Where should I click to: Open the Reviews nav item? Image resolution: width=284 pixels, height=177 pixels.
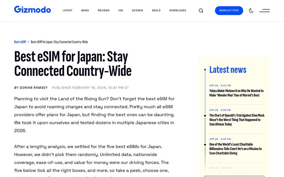tap(104, 11)
